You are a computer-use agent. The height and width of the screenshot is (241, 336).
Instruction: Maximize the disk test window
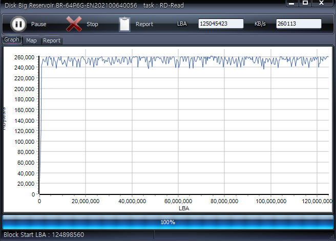[x=305, y=3]
